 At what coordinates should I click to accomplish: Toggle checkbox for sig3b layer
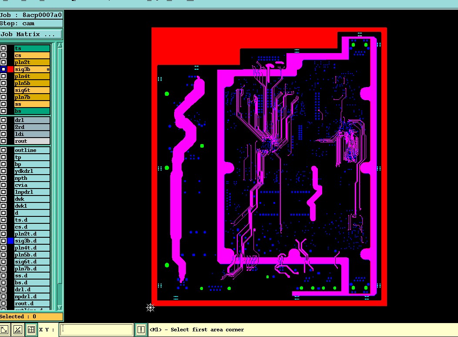[x=3, y=69]
